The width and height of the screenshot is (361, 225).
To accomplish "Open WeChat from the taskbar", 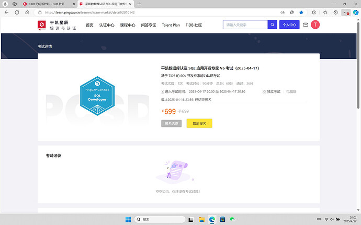I will pyautogui.click(x=232, y=219).
